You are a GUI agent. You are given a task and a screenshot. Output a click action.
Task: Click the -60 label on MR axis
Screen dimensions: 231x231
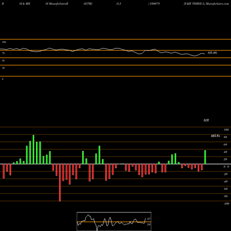225,189
